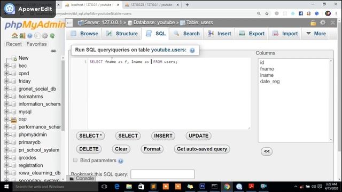Open Chrome three-dot menu
342x192 pixels.
point(336,13)
